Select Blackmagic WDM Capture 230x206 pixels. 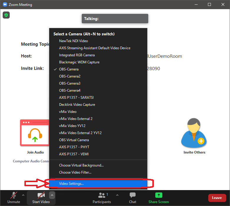click(98, 62)
